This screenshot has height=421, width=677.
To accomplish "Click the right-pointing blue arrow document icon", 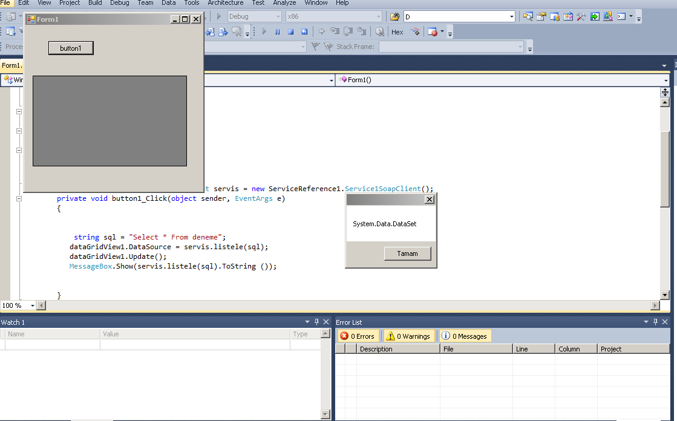I will (x=223, y=31).
